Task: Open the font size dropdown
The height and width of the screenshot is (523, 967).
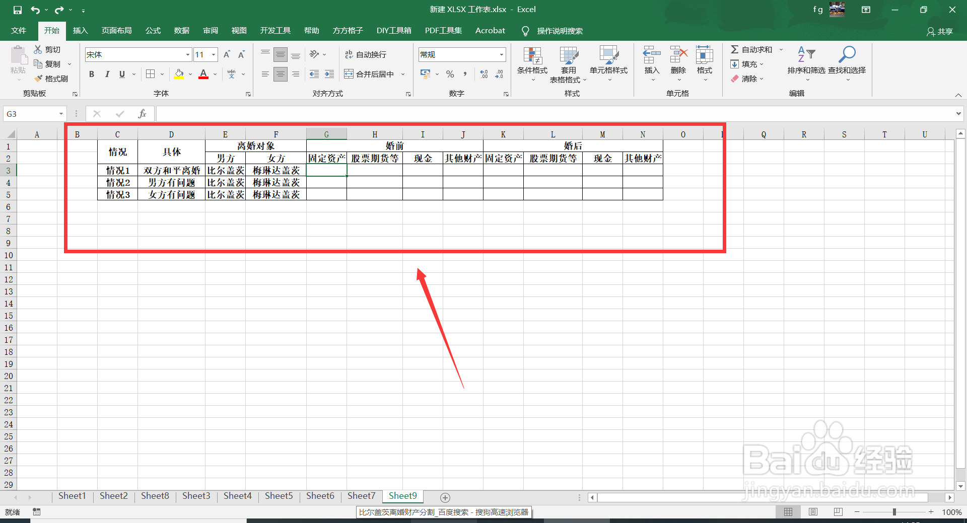Action: click(214, 54)
